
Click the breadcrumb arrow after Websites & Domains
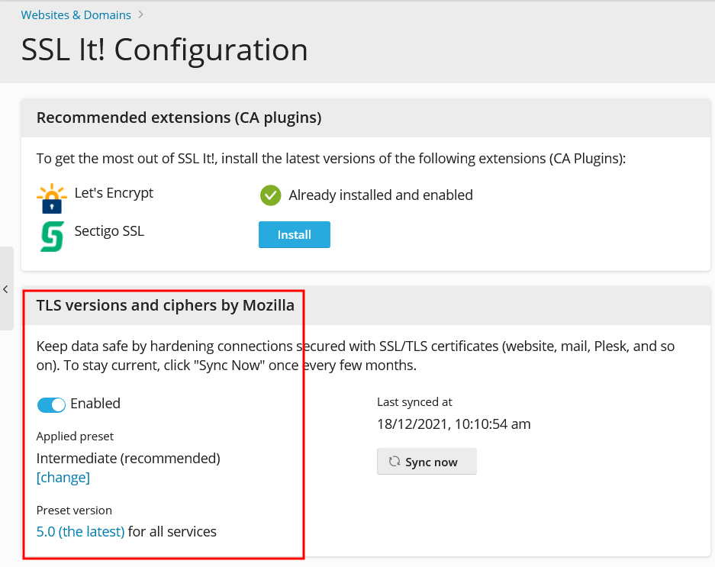[141, 14]
